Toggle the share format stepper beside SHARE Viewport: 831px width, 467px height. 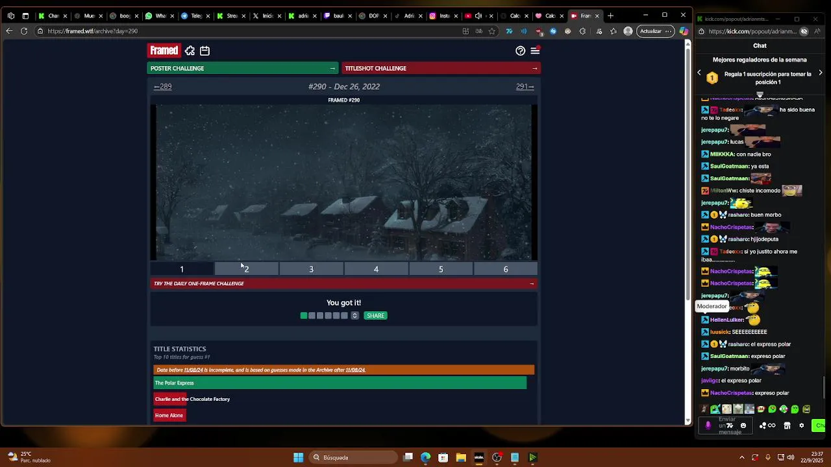click(354, 316)
